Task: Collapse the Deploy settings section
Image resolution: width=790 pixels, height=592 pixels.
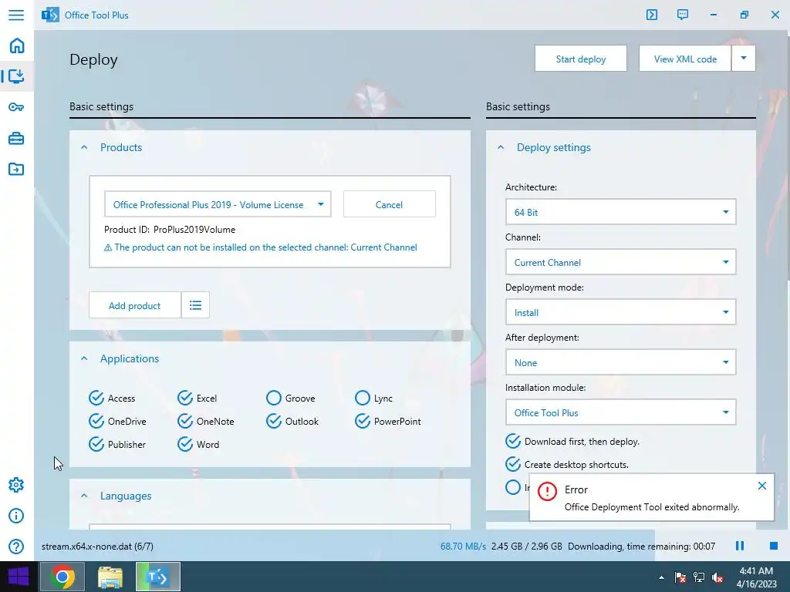Action: [500, 147]
